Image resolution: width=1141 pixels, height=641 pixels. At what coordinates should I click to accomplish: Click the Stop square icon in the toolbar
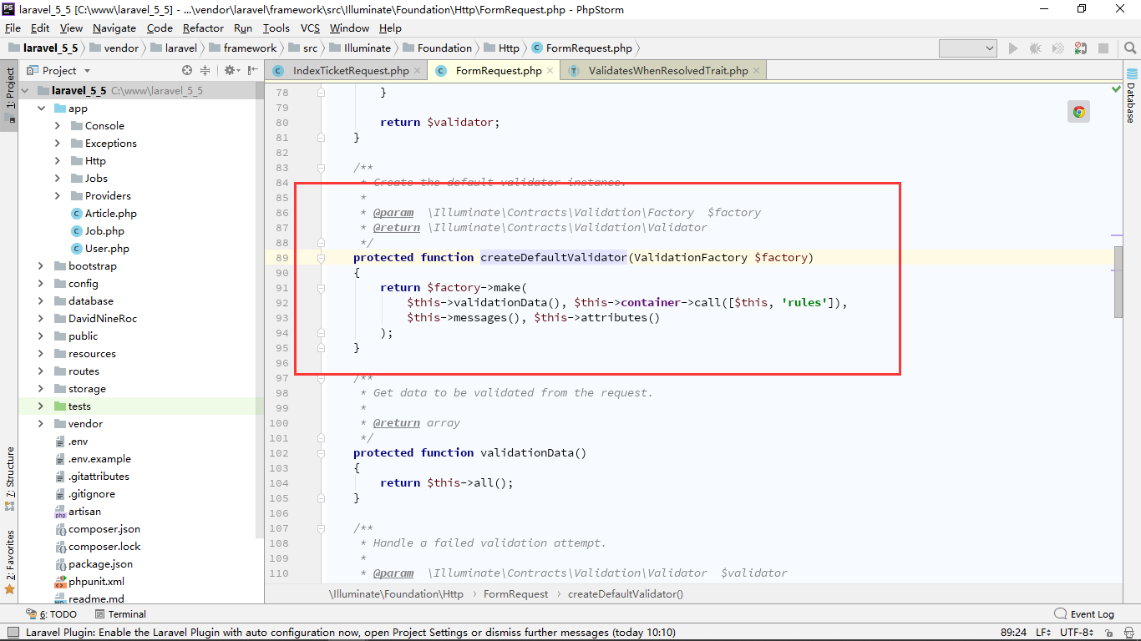1103,48
